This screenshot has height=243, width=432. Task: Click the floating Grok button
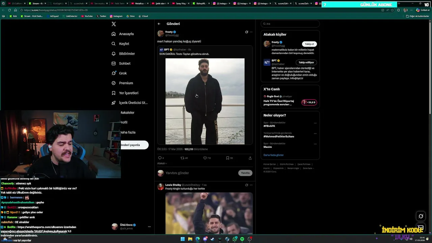pyautogui.click(x=421, y=216)
